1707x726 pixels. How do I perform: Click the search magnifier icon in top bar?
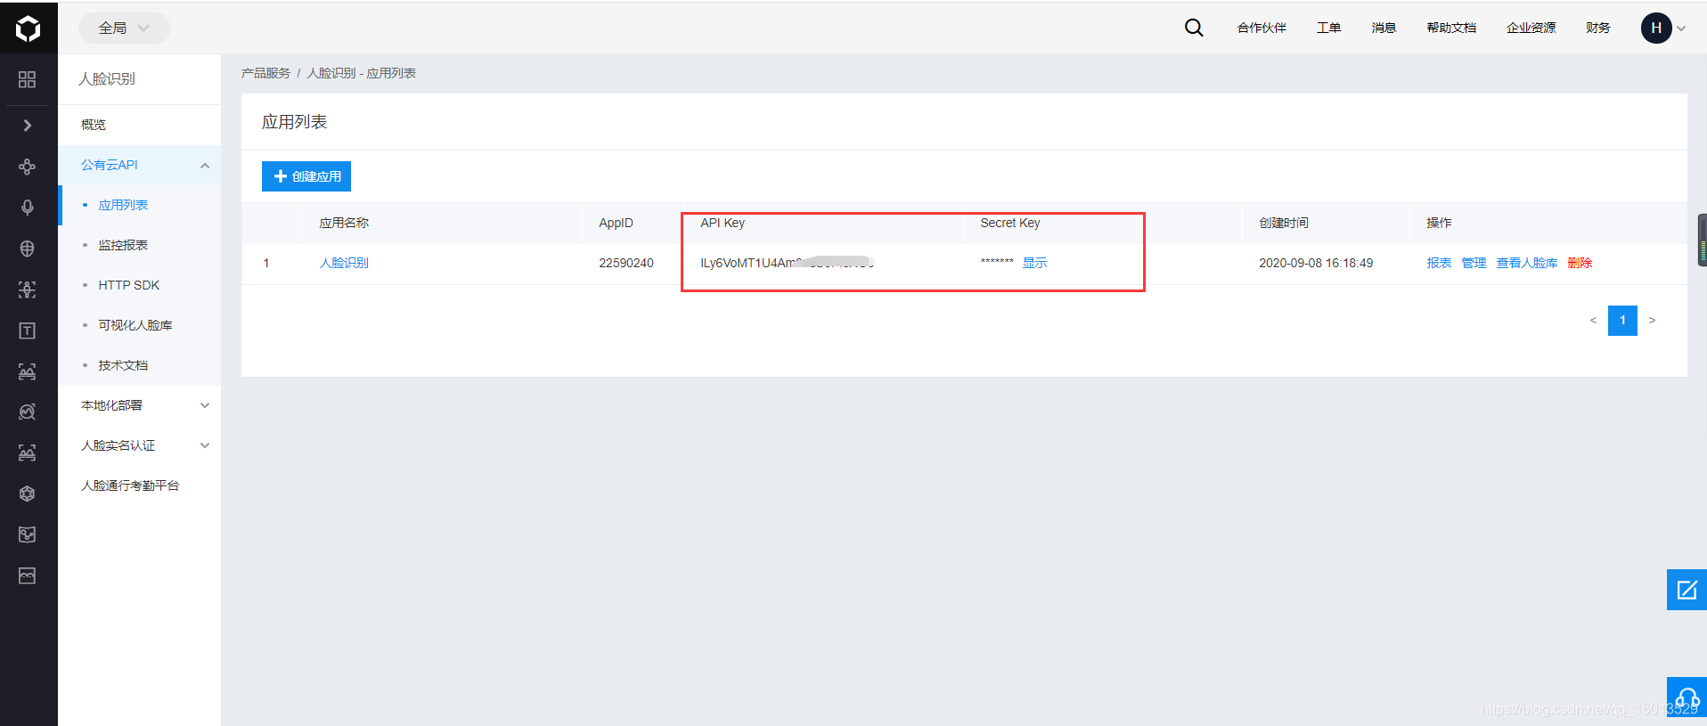pos(1194,28)
